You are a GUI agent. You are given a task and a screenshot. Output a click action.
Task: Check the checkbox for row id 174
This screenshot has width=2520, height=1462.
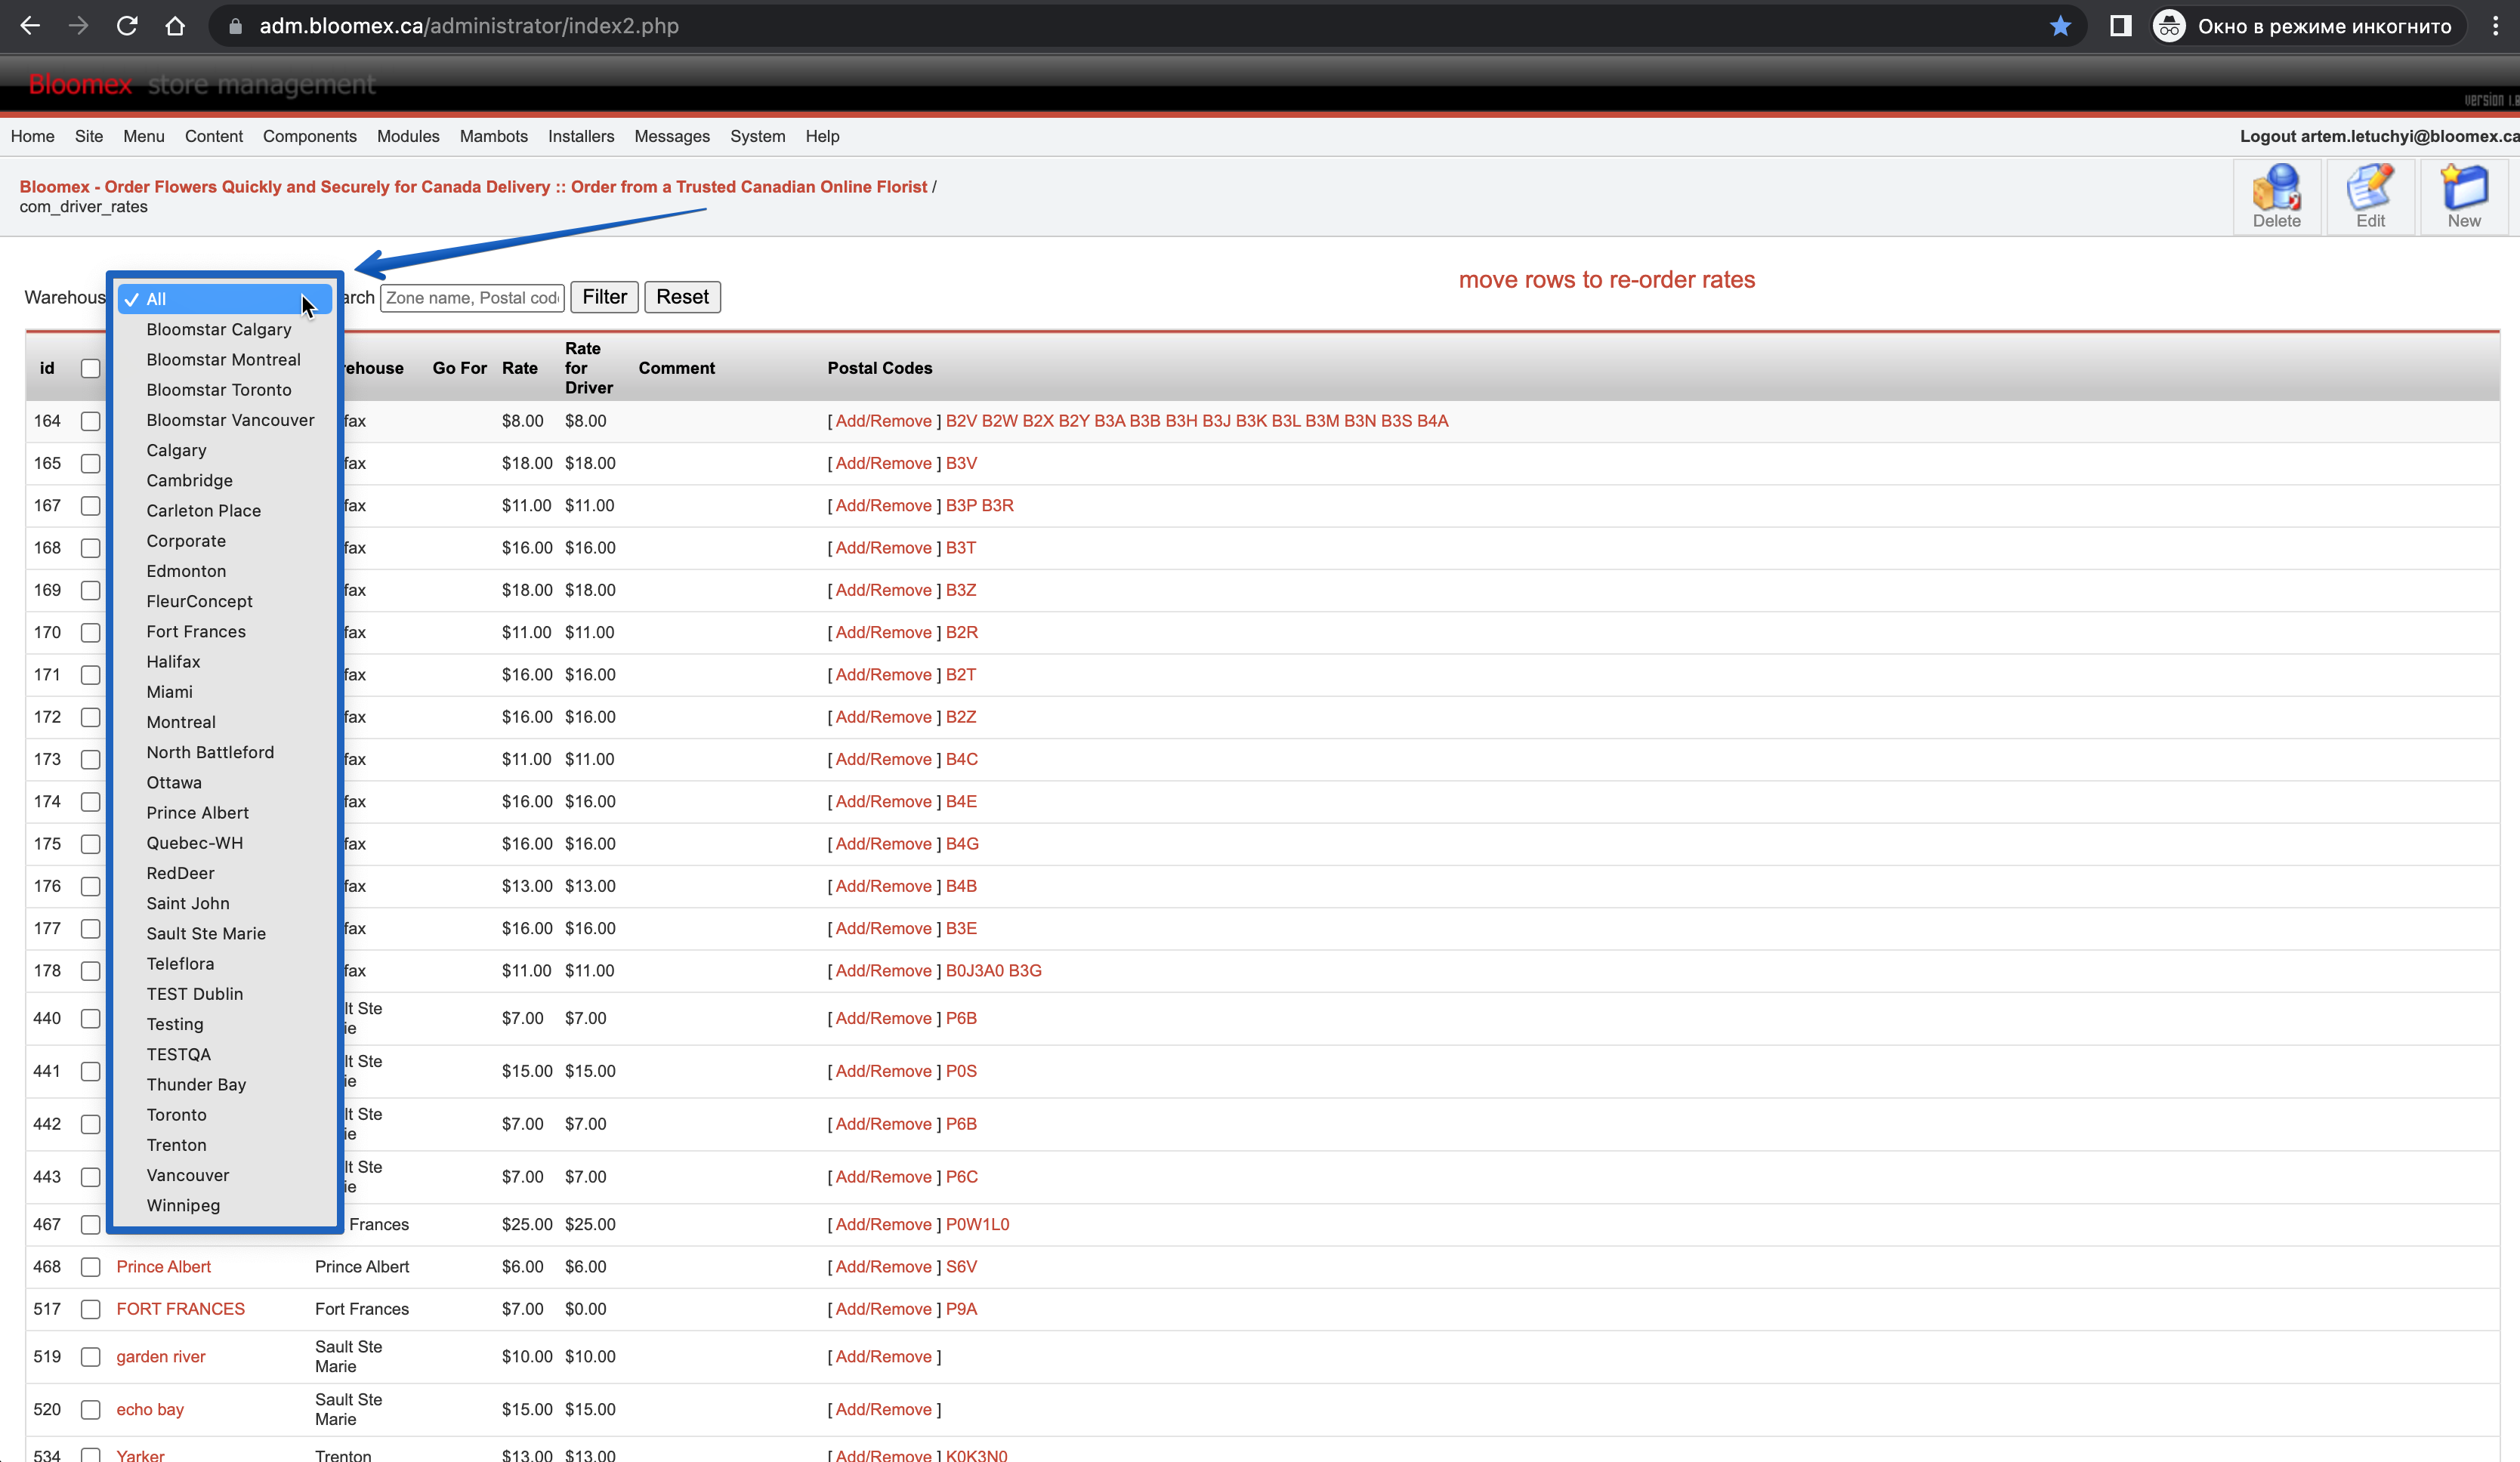tap(91, 802)
